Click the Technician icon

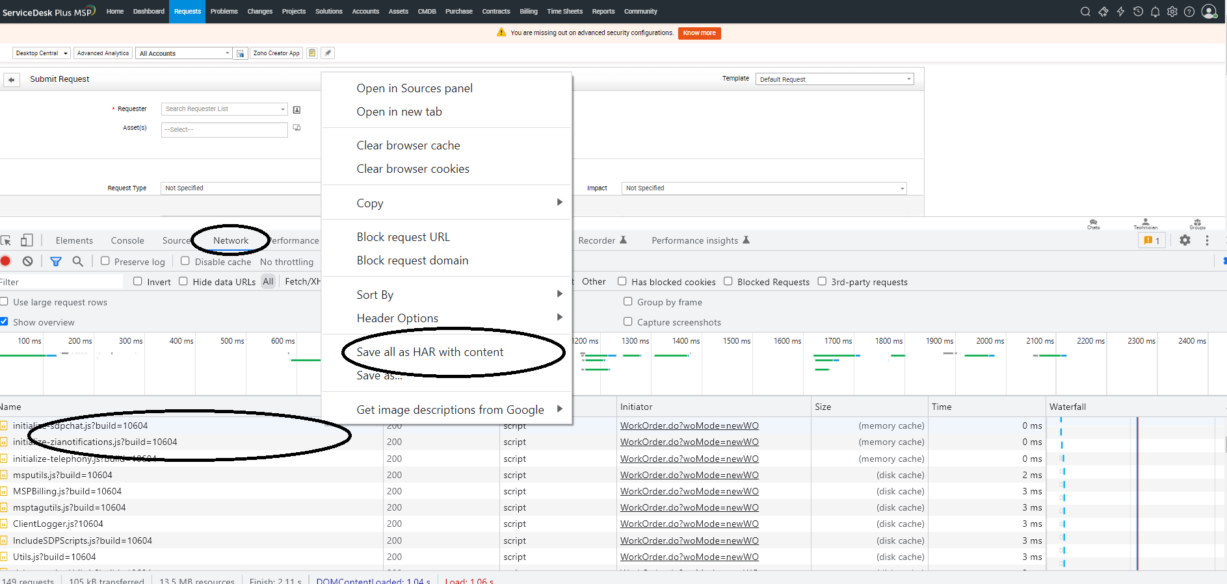[1145, 224]
